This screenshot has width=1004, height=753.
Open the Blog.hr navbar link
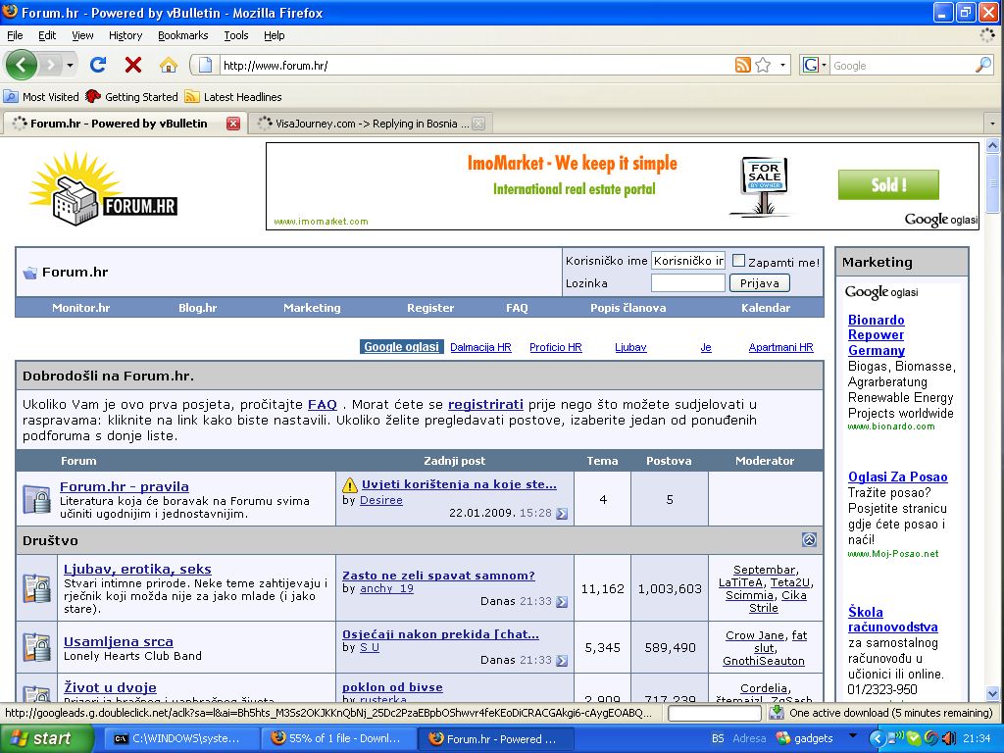pos(198,308)
